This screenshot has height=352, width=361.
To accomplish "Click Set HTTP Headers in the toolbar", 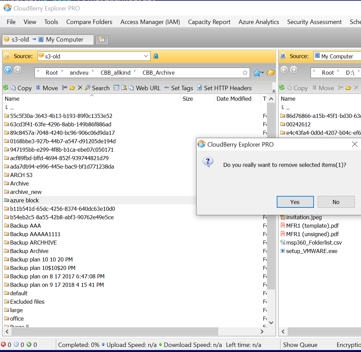I will [x=224, y=88].
